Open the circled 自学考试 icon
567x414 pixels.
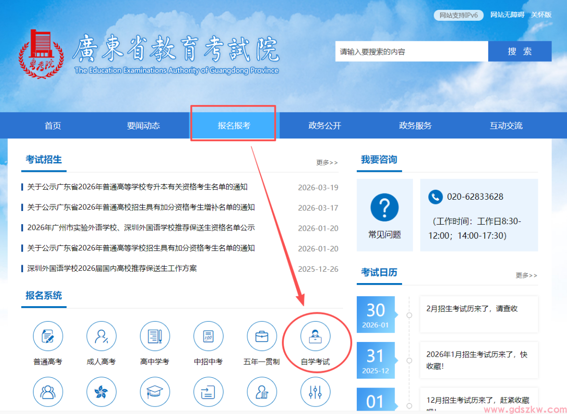click(x=315, y=336)
